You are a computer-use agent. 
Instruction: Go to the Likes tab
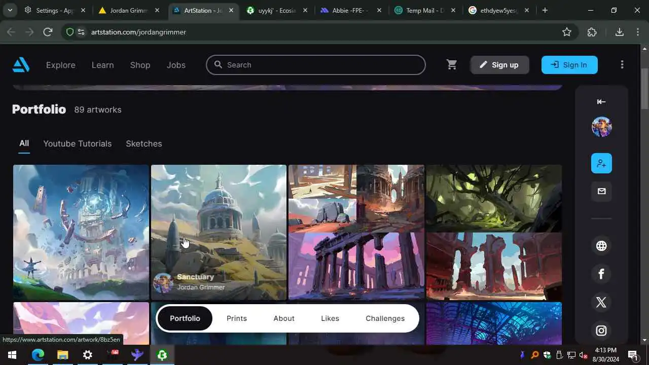[330, 318]
